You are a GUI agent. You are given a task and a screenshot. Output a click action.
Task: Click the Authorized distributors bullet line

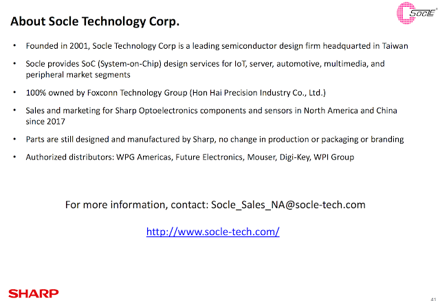coord(190,157)
